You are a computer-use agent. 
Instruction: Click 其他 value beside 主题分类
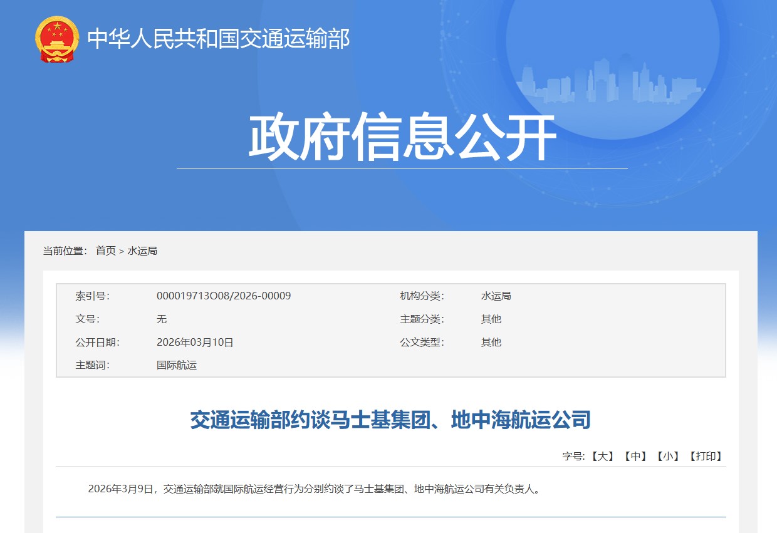[491, 319]
